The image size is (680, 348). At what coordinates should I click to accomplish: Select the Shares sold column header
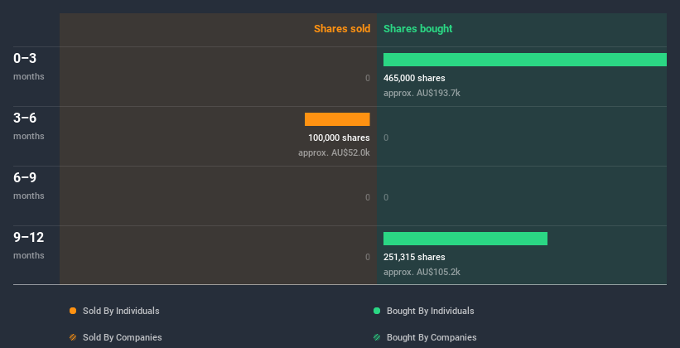pos(341,29)
